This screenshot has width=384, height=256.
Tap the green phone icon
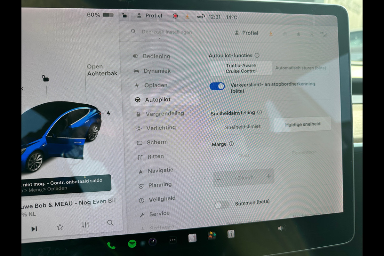(x=111, y=245)
